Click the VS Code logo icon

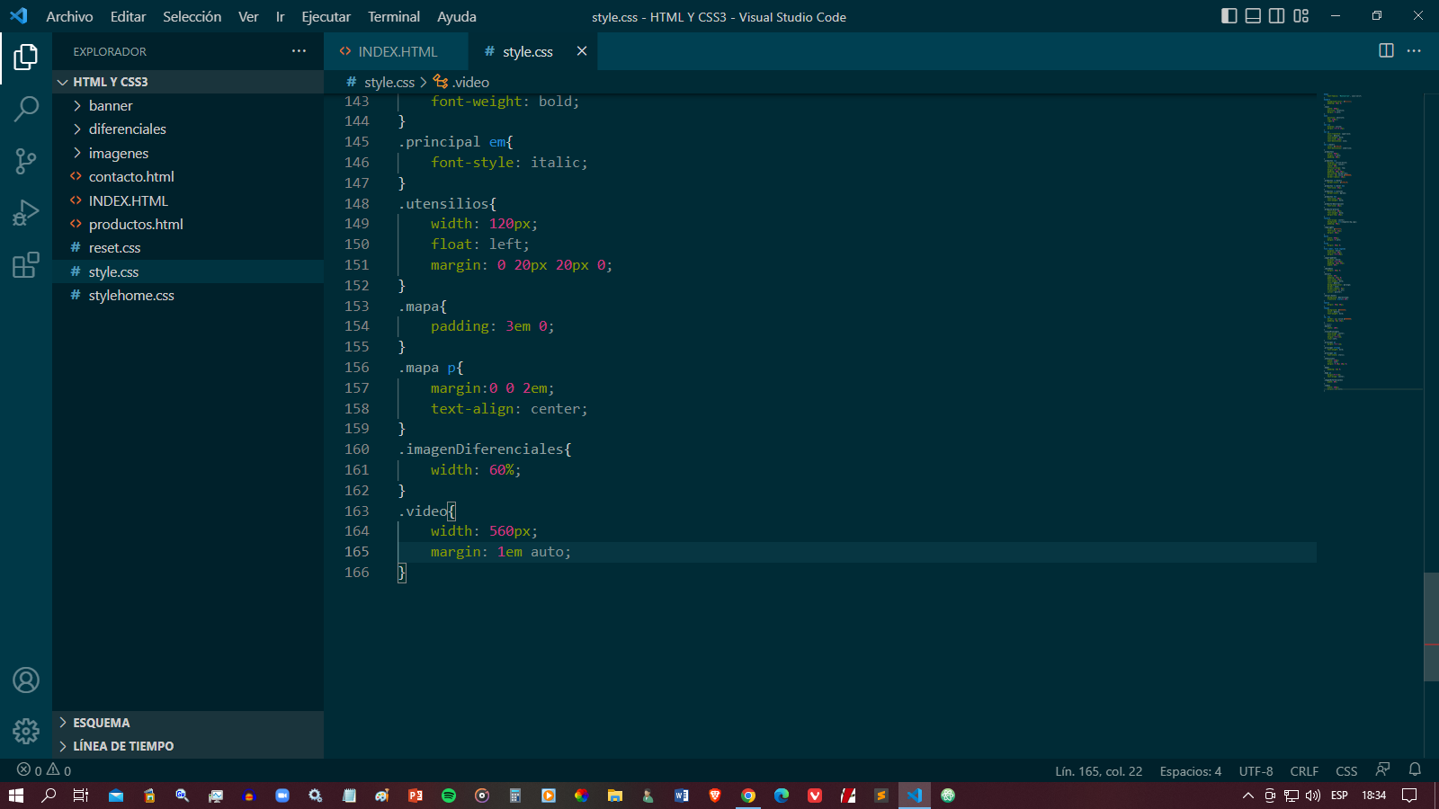coord(19,16)
